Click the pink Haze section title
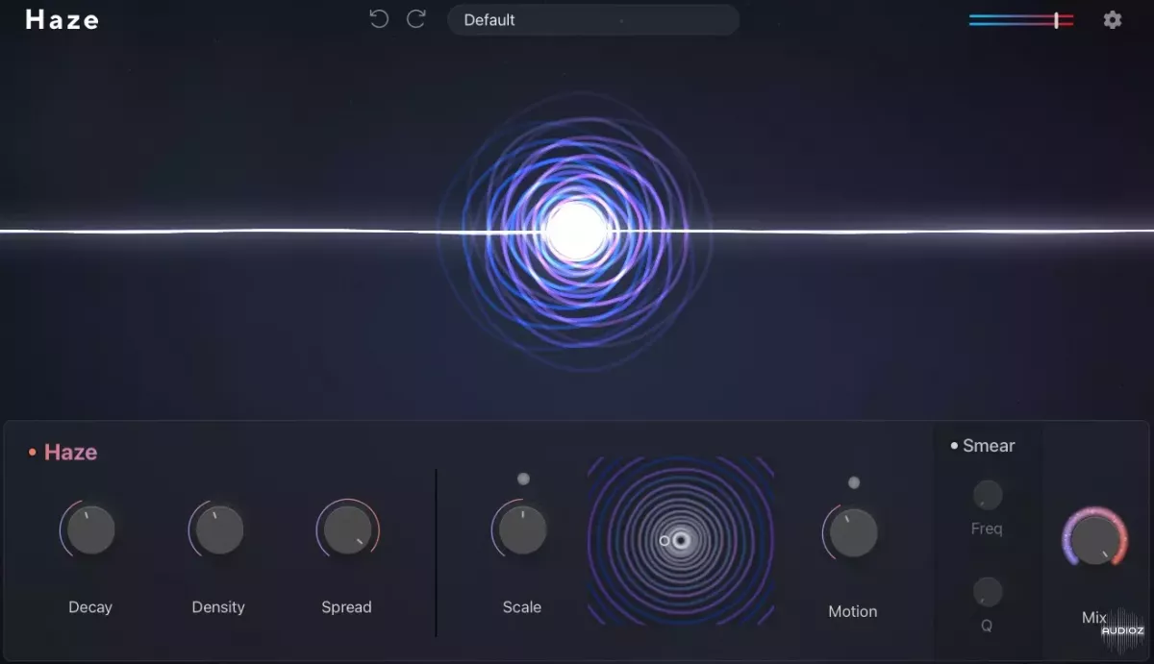1154x664 pixels. (x=70, y=452)
